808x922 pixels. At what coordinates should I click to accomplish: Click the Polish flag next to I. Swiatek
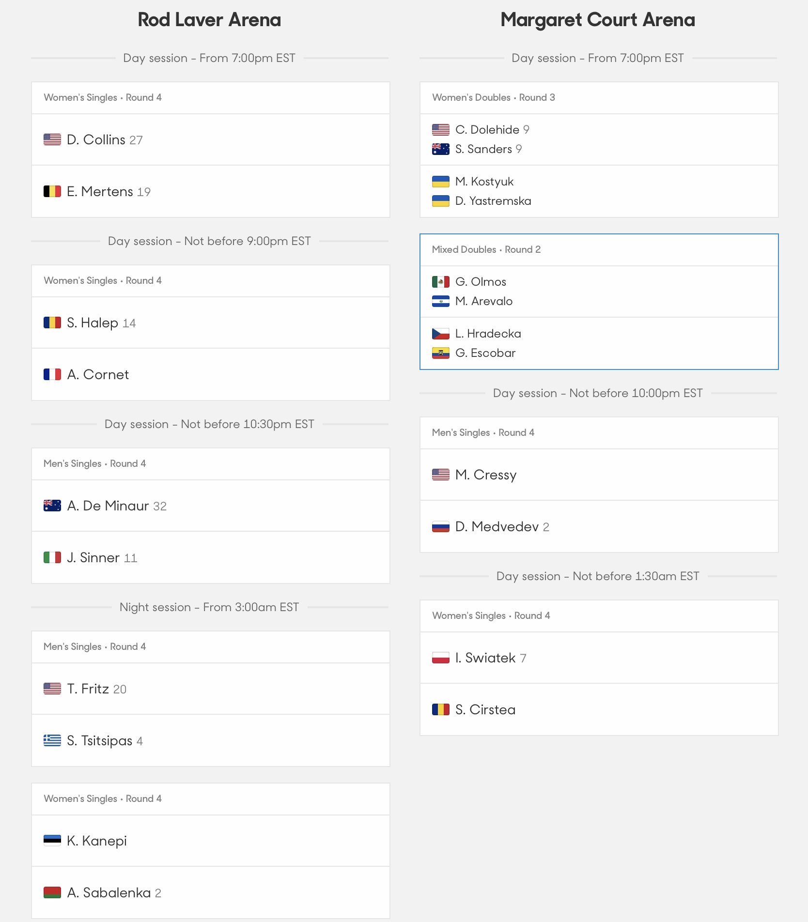point(441,658)
